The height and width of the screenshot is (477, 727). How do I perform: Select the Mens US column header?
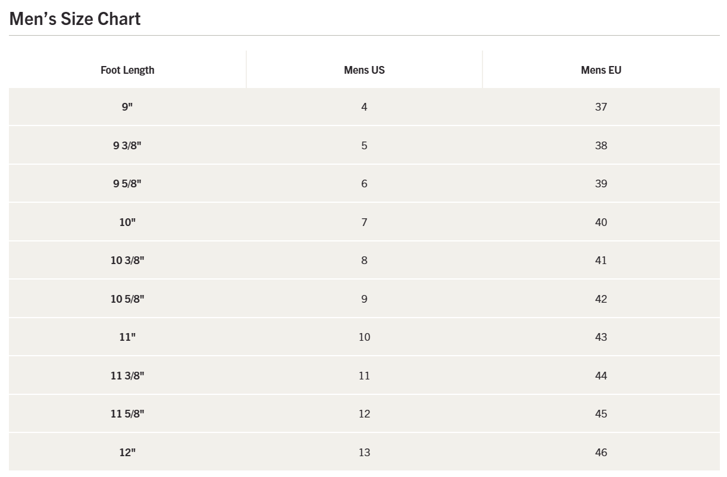click(x=364, y=70)
